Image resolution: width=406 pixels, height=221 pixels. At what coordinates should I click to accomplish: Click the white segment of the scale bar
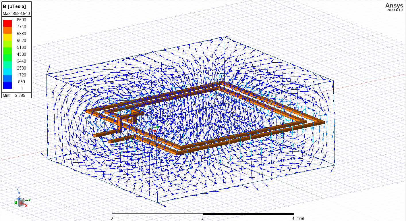[x=157, y=214]
